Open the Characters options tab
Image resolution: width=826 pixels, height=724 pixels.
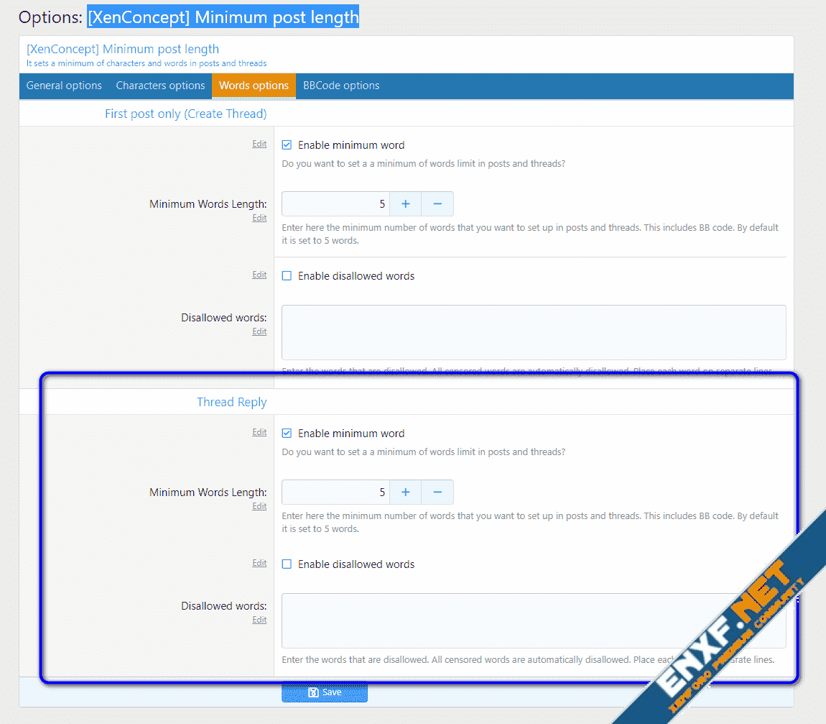pos(160,86)
